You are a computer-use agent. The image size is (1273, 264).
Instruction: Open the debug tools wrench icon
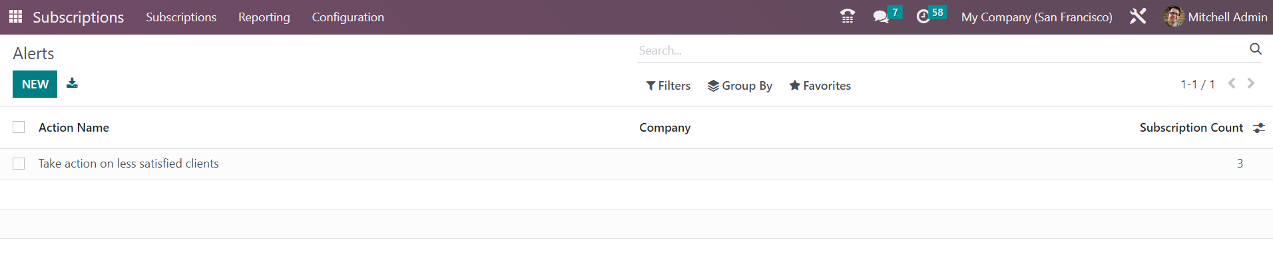1138,17
